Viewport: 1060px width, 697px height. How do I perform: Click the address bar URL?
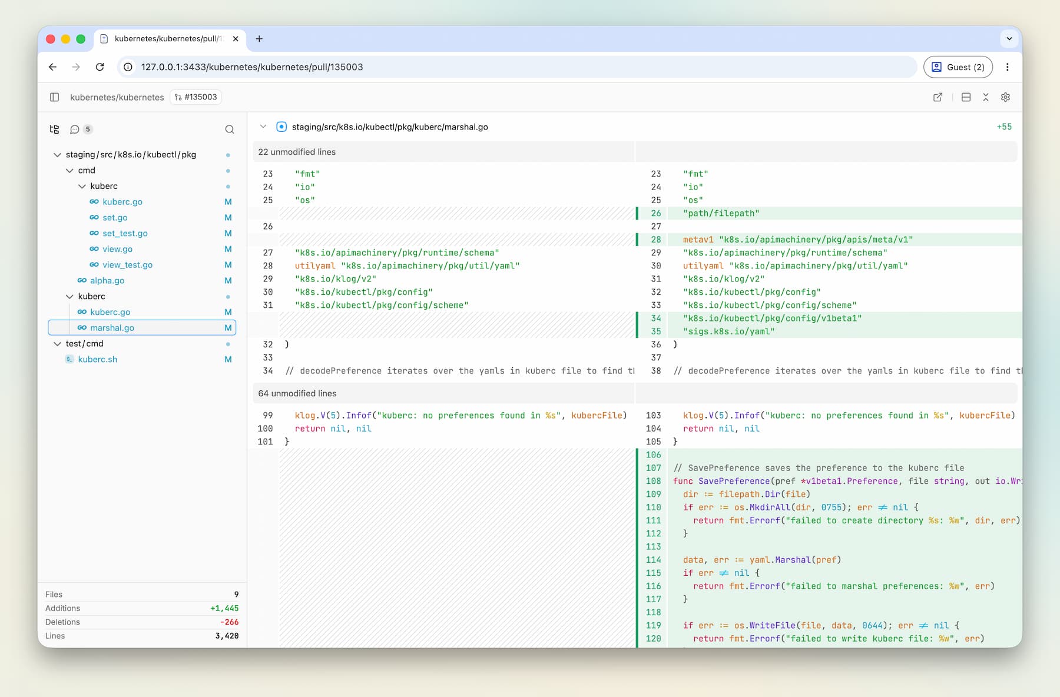pyautogui.click(x=252, y=67)
